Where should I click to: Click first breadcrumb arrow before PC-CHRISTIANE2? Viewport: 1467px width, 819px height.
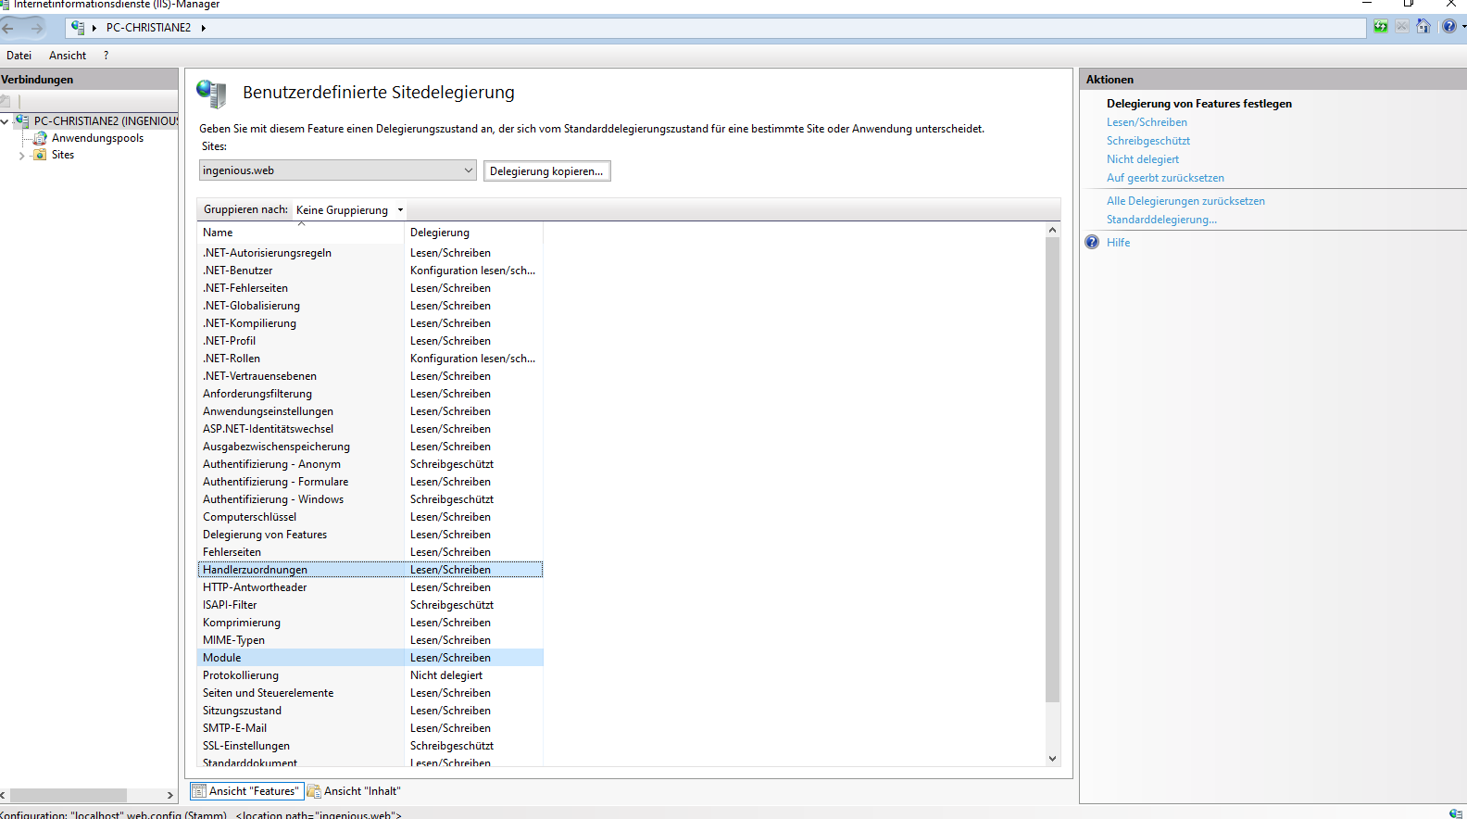[x=94, y=28]
